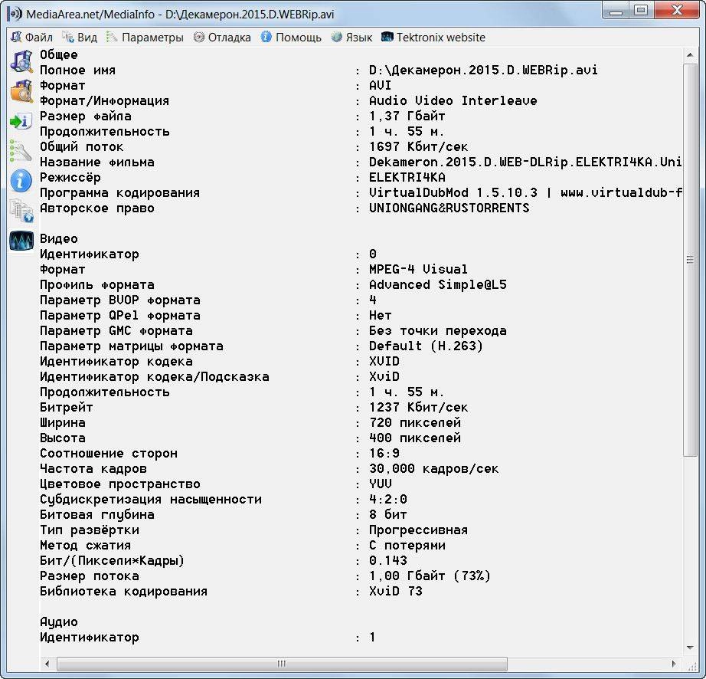
Task: Click the Advanced Simple@L5 profile value
Action: (x=438, y=285)
